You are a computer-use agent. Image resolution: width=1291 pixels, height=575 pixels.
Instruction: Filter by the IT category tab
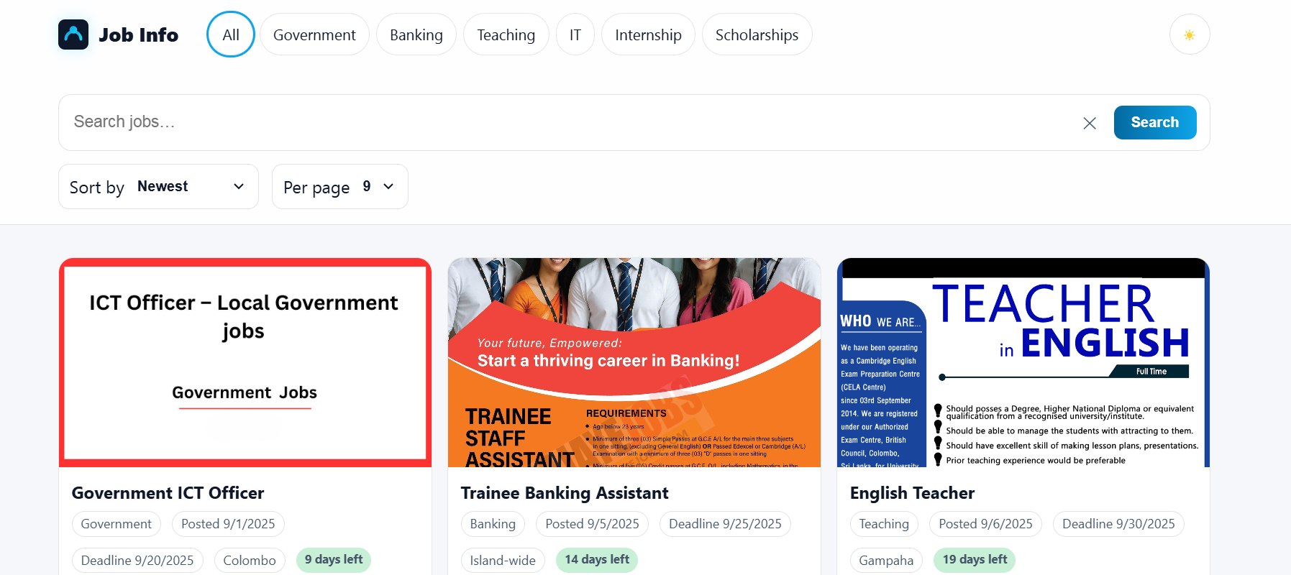coord(575,34)
